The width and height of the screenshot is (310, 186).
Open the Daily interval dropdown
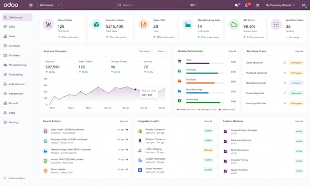pyautogui.click(x=162, y=51)
